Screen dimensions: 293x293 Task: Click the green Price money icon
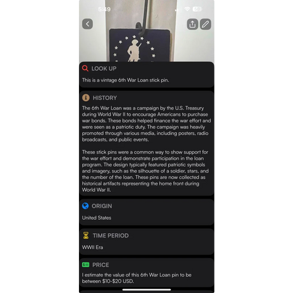(x=86, y=265)
